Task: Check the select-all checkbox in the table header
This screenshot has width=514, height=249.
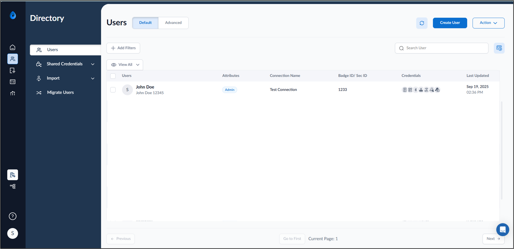Action: coord(113,76)
